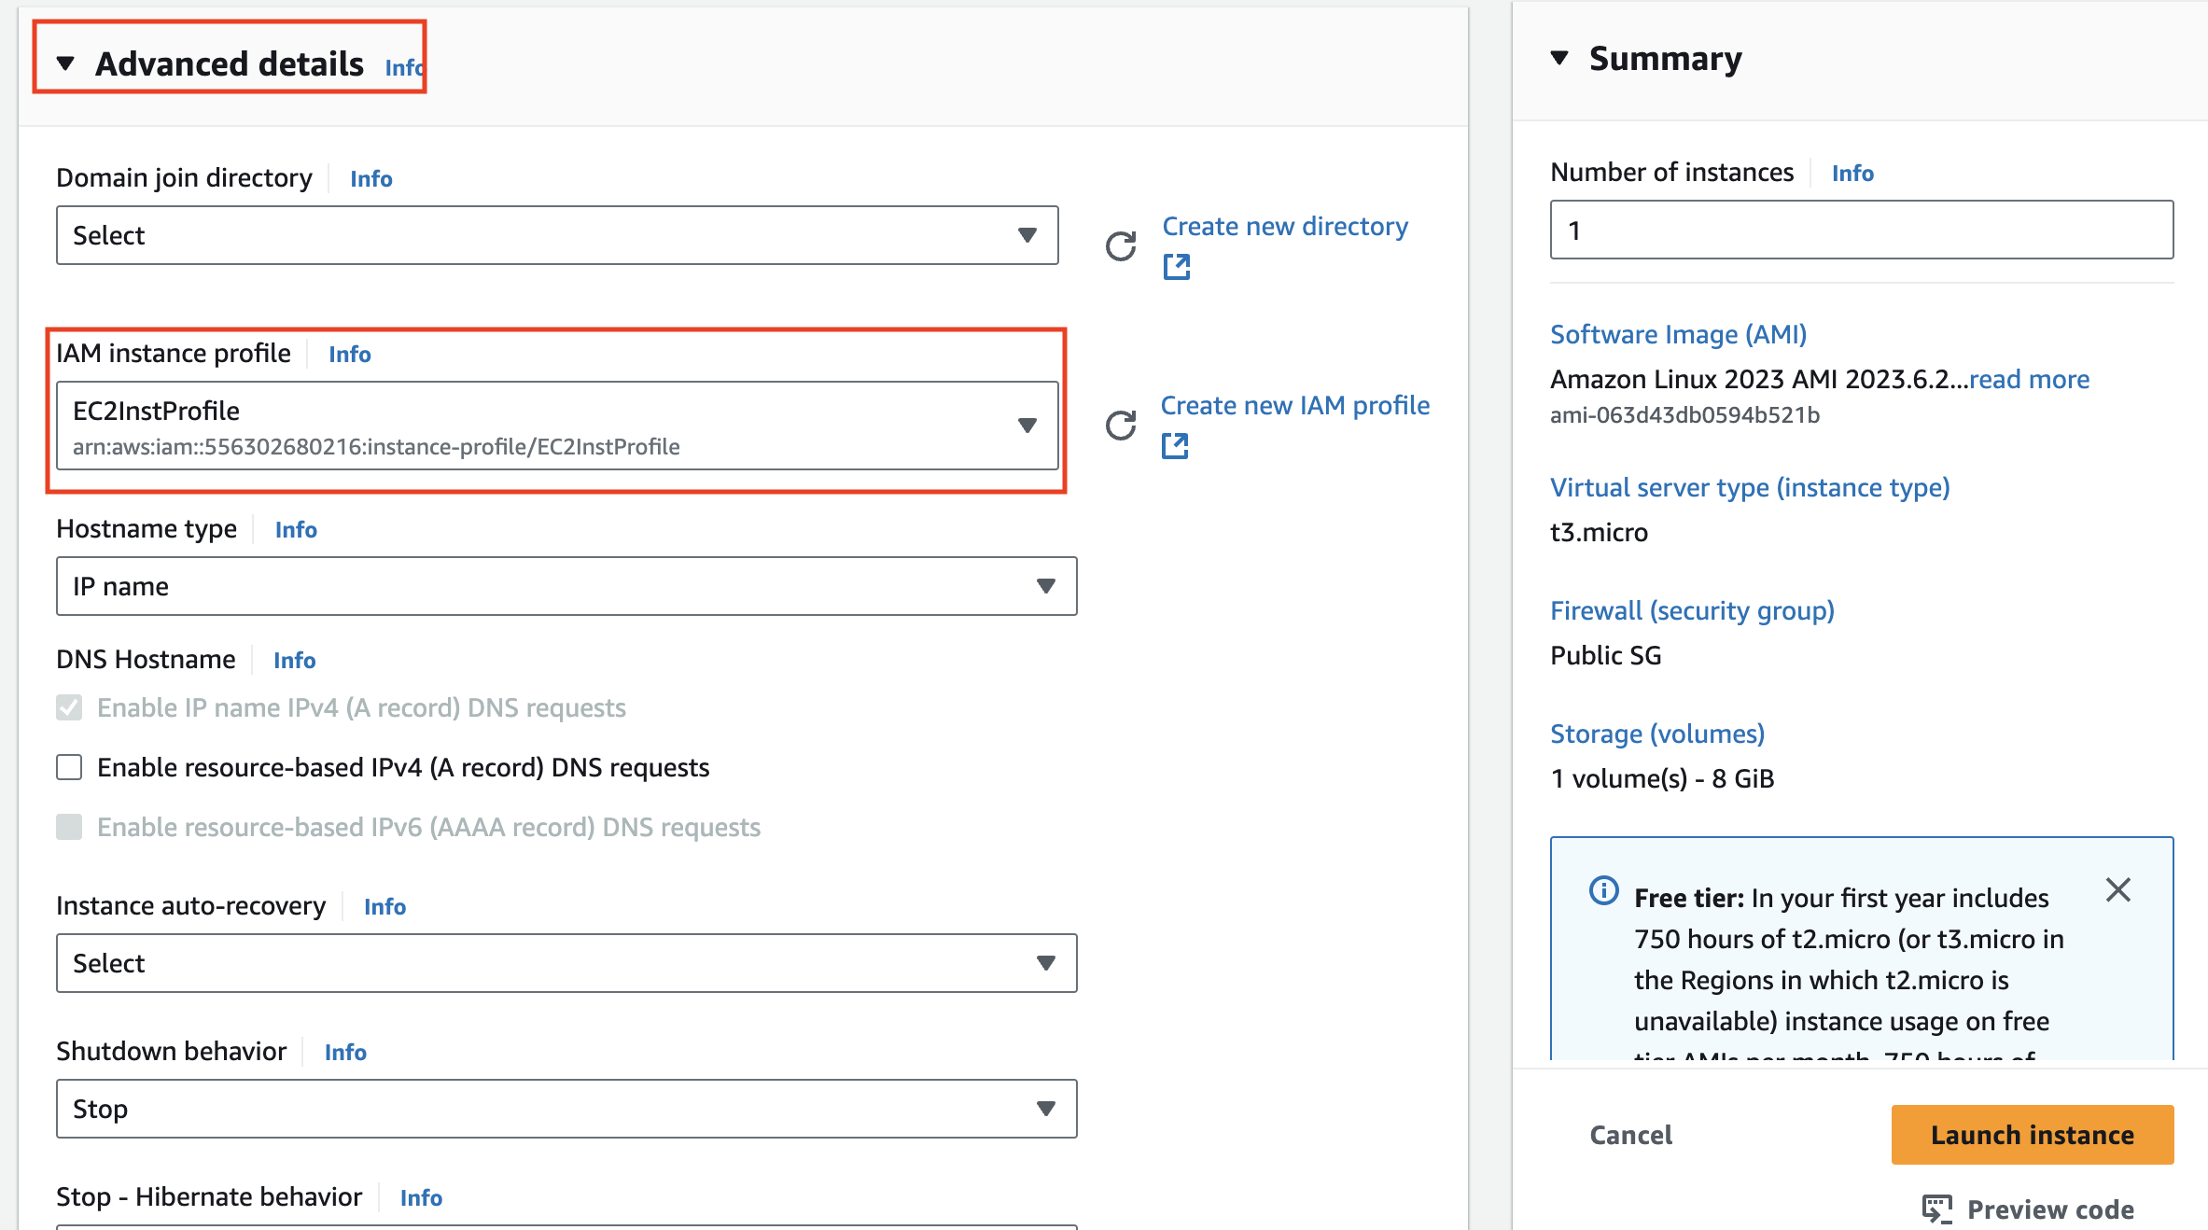Refresh the IAM instance profile list

[1120, 426]
